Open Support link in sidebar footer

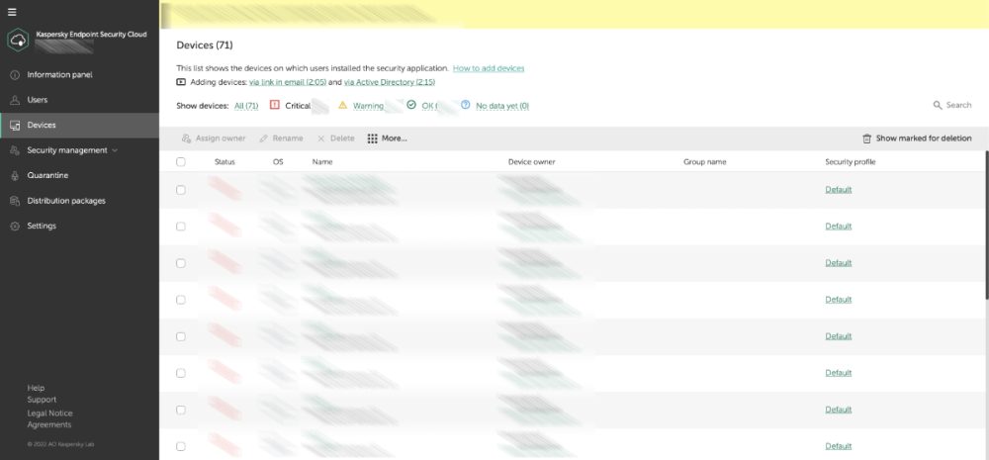click(x=42, y=400)
